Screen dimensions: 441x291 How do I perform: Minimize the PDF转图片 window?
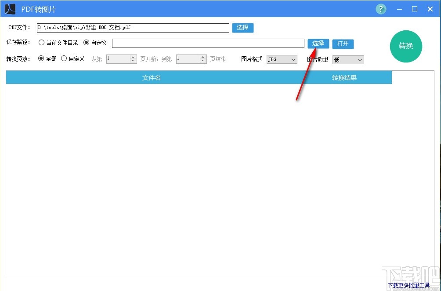pyautogui.click(x=400, y=9)
